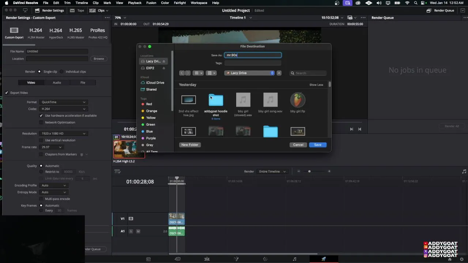The height and width of the screenshot is (263, 468).
Task: Open the Fairlight music note page icon
Action: [295, 259]
